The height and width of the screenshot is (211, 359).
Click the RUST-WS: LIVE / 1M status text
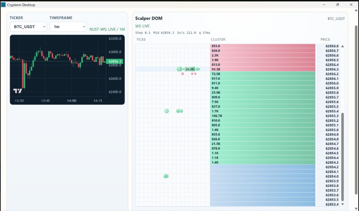coord(107,29)
